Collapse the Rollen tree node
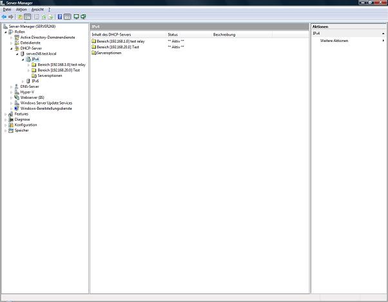The height and width of the screenshot is (302, 388). tap(5, 32)
